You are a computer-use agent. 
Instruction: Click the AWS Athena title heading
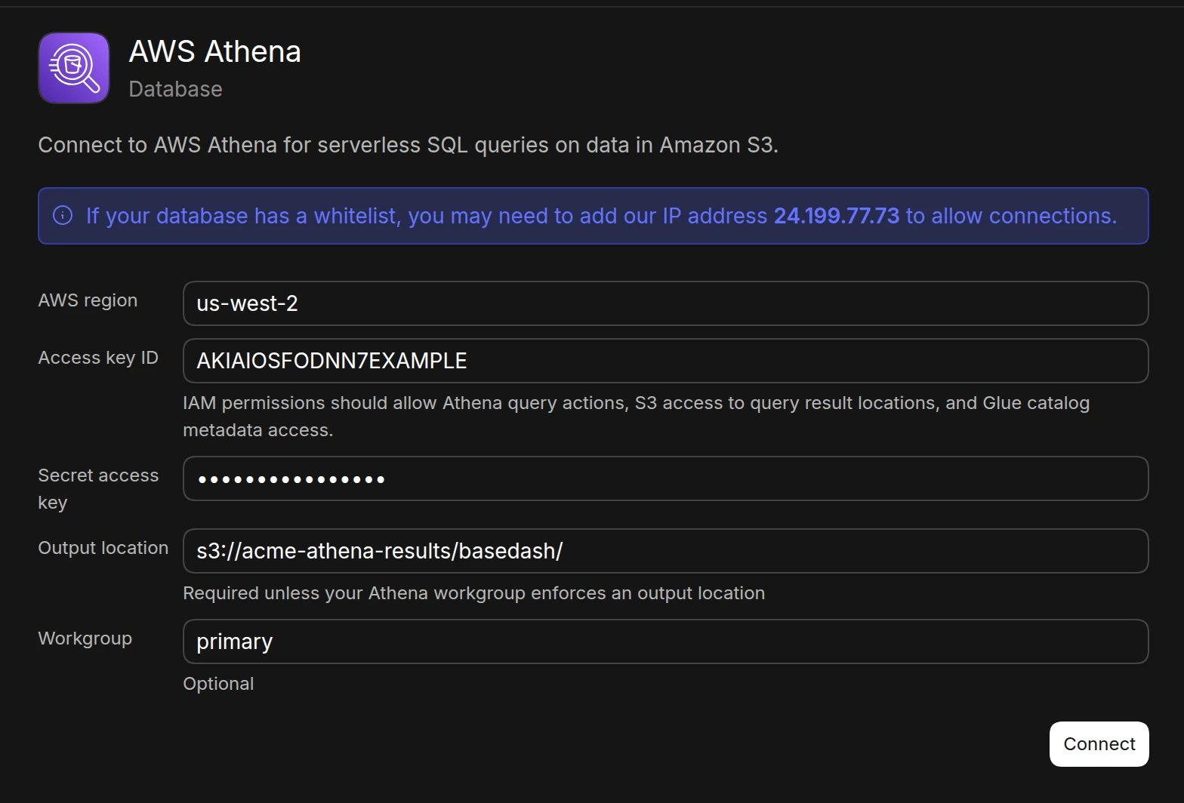[215, 51]
